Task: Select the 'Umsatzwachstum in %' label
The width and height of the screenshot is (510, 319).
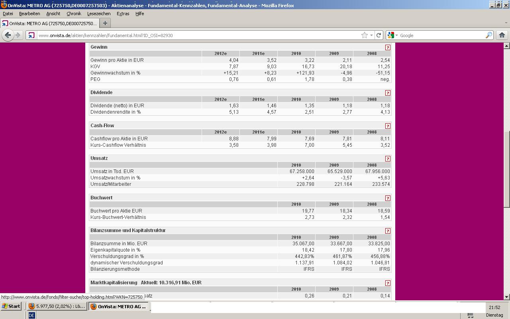Action: [x=116, y=178]
